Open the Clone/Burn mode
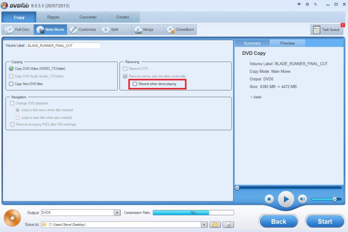This screenshot has width=348, height=232. [x=180, y=29]
